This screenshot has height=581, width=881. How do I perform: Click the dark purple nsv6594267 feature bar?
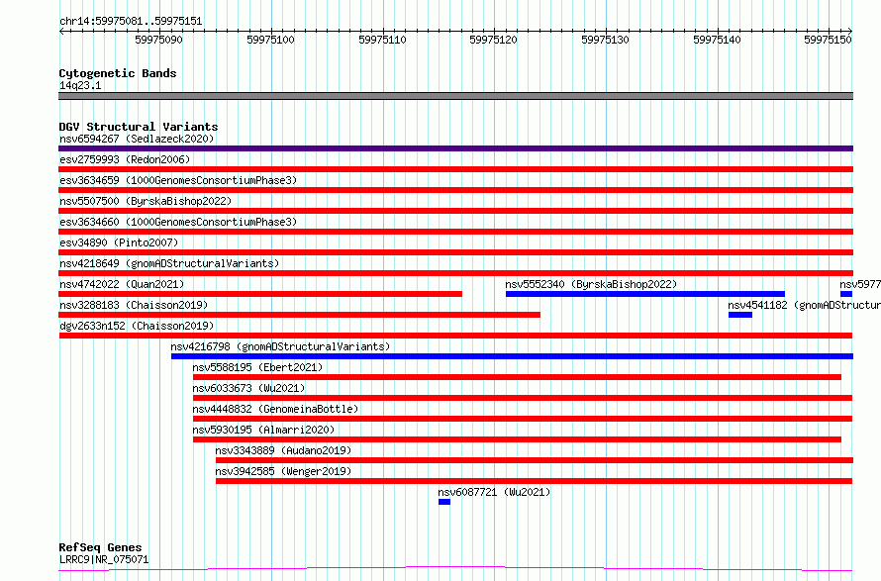(x=455, y=148)
